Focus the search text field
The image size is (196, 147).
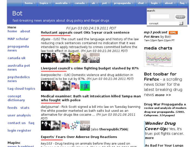(x=160, y=16)
